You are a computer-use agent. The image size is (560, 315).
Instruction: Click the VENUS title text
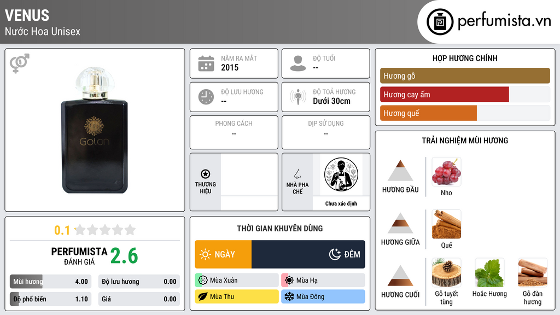27,15
